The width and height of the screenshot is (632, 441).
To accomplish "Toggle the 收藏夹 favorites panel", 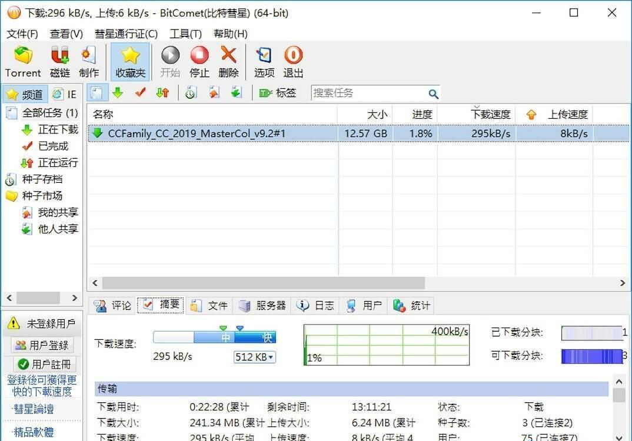I will pos(130,62).
